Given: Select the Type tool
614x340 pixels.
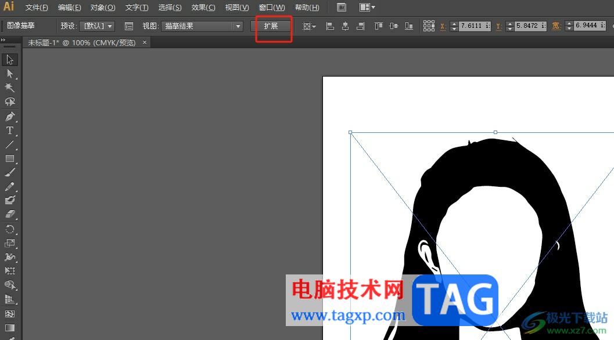Looking at the screenshot, I should (x=10, y=131).
